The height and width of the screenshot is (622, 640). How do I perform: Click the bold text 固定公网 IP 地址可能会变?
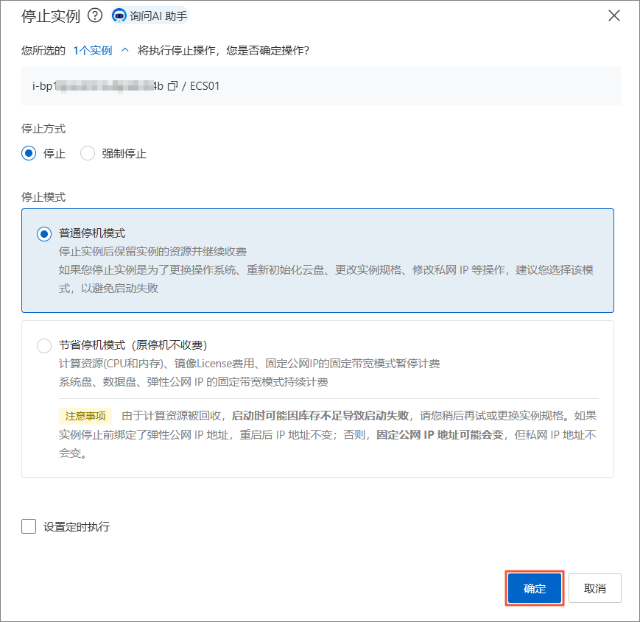[x=440, y=435]
